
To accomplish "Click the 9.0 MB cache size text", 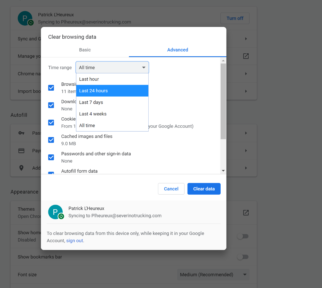I will tap(69, 143).
